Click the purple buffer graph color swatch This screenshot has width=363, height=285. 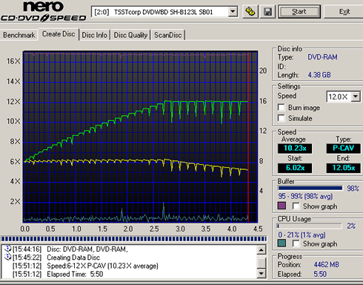282,206
